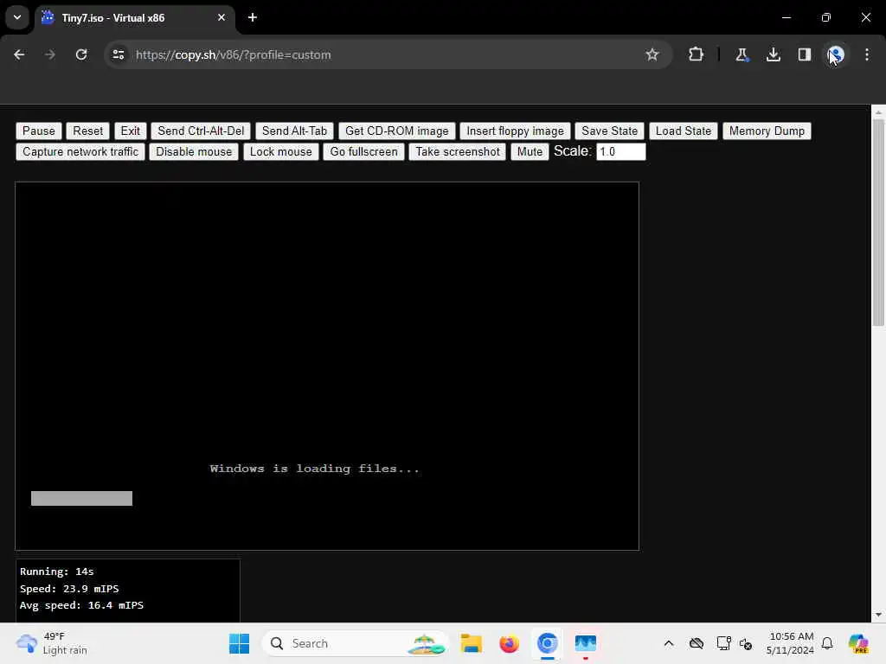Click Get CD-ROM image button

tap(396, 131)
